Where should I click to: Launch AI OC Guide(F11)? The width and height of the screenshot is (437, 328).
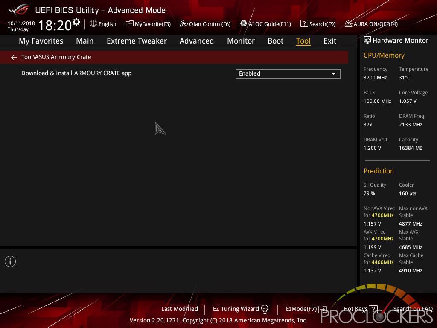(265, 24)
